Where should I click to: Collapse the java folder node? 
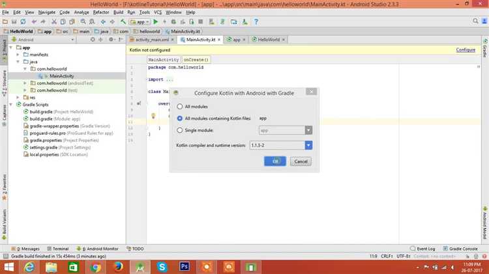(x=18, y=62)
